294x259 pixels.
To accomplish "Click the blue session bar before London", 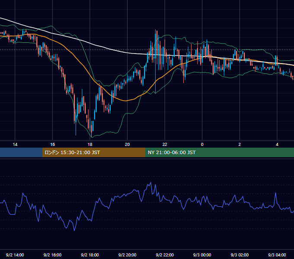I will 21,152.
